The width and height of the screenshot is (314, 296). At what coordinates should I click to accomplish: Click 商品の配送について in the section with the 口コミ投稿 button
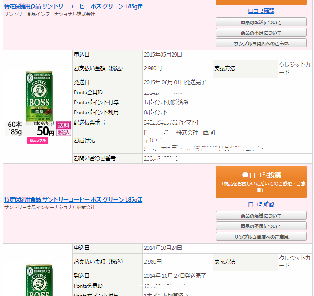pyautogui.click(x=261, y=216)
